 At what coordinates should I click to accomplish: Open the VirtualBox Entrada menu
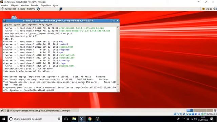(34, 5)
